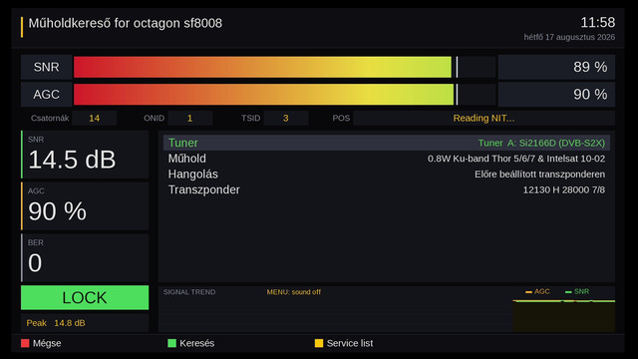Click the AGC label beside second bar

47,94
